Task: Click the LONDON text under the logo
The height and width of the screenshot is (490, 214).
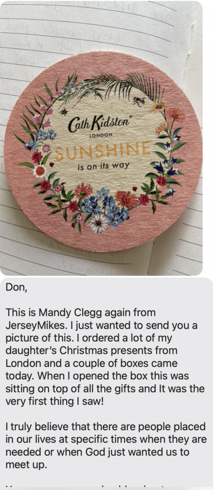Action: [x=100, y=136]
